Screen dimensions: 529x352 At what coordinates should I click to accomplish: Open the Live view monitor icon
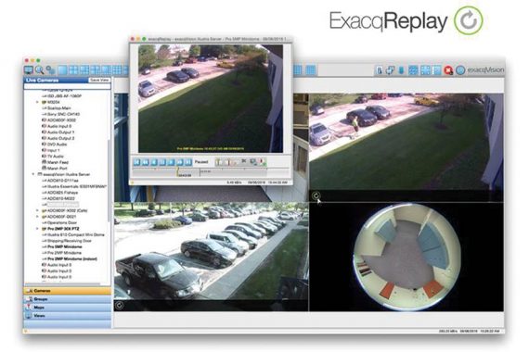[29, 70]
